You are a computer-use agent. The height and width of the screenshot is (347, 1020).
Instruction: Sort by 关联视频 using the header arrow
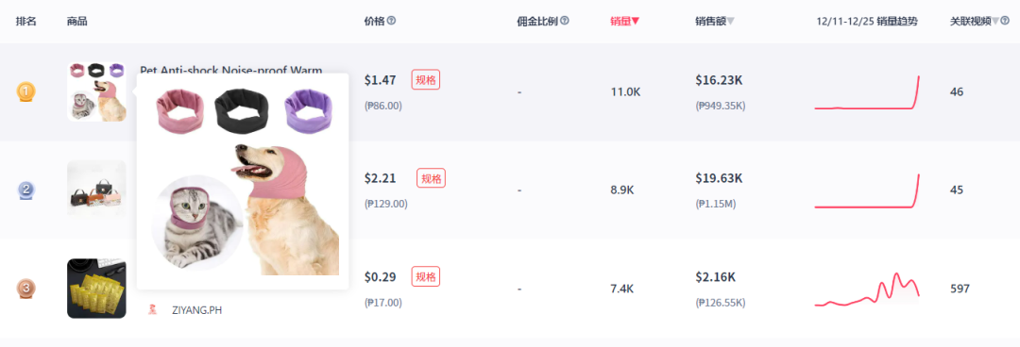(996, 22)
